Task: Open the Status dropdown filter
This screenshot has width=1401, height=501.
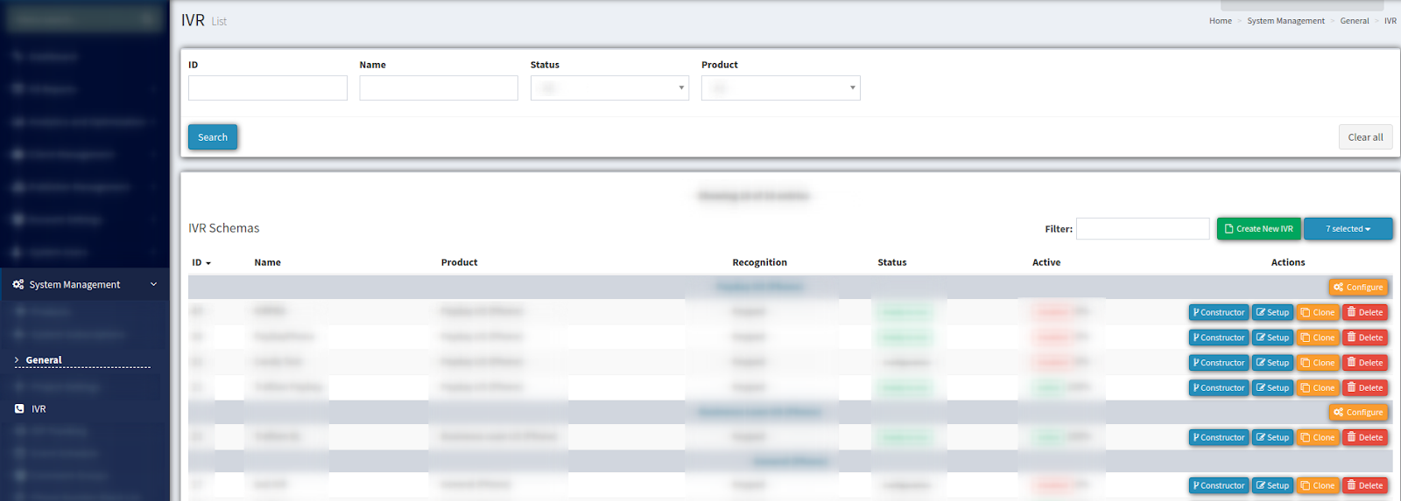Action: [609, 88]
